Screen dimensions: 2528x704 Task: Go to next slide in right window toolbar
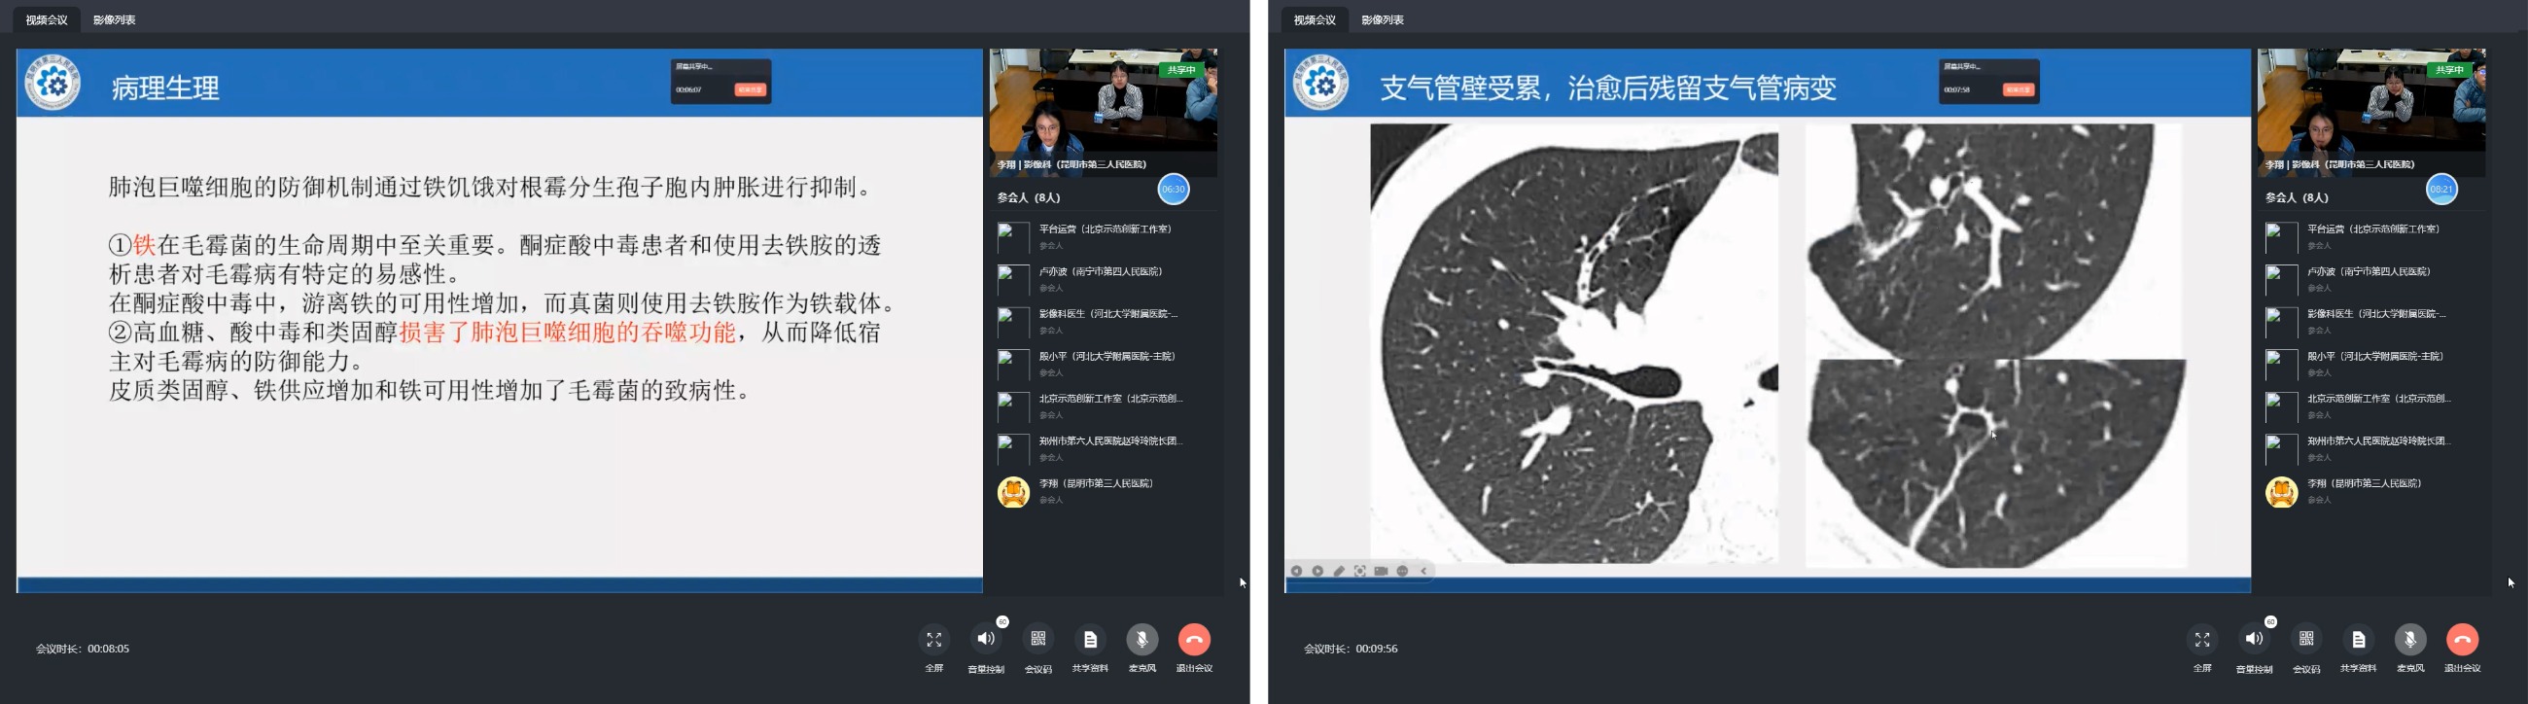coord(1318,571)
